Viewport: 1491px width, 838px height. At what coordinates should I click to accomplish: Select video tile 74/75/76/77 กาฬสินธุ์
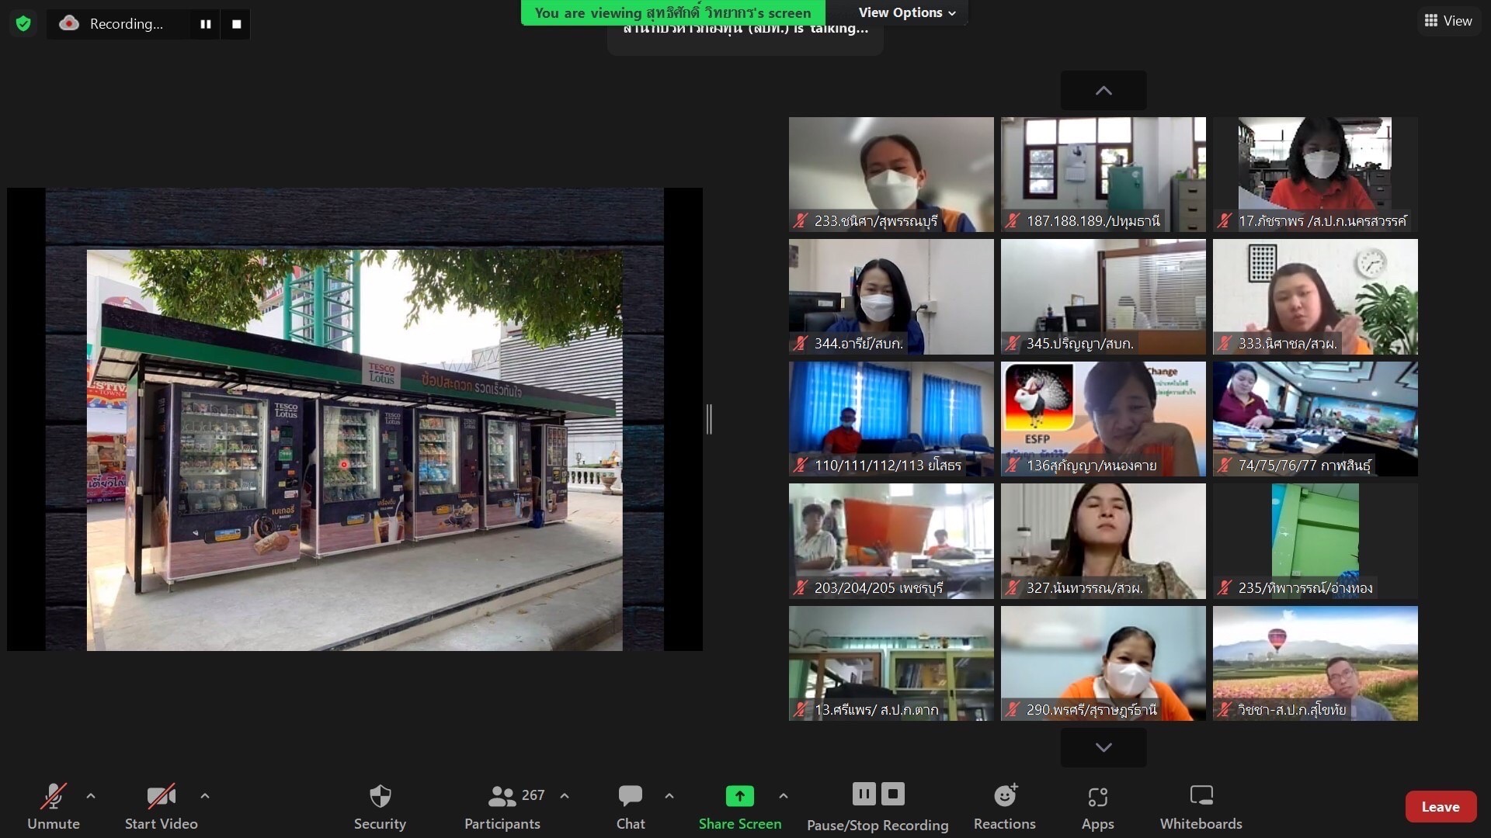[1315, 419]
